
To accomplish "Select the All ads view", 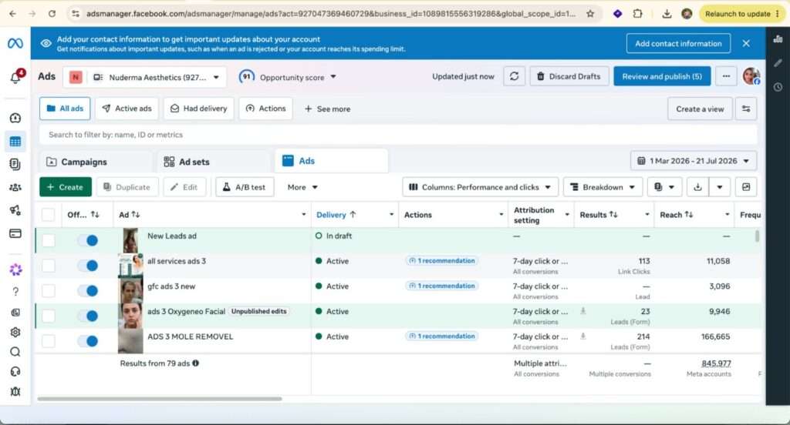I will 65,109.
